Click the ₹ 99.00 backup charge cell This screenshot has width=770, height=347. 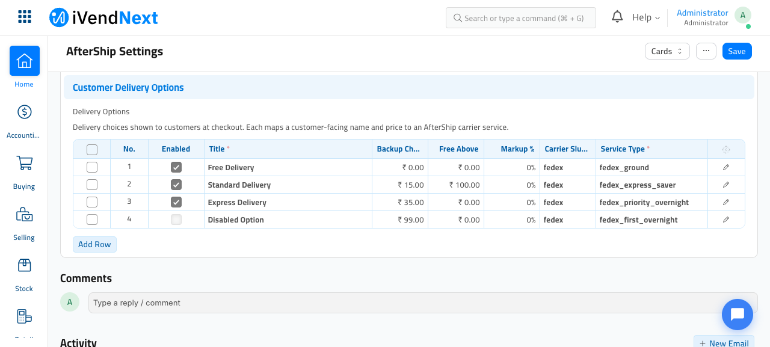pyautogui.click(x=400, y=220)
